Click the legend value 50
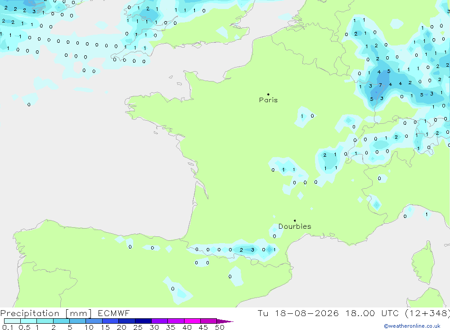The width and height of the screenshot is (450, 330). pos(220,327)
